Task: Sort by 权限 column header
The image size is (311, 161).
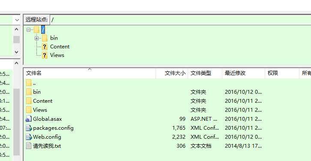Action: (282, 73)
